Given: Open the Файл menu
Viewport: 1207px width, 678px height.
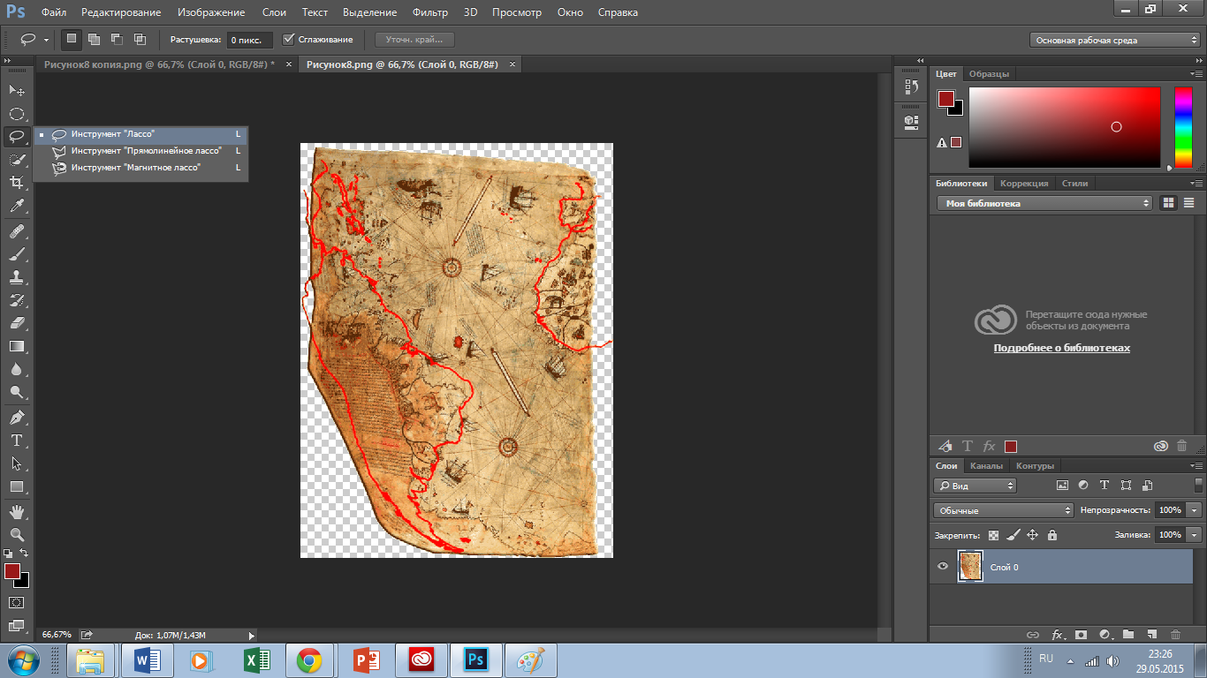Looking at the screenshot, I should [53, 12].
